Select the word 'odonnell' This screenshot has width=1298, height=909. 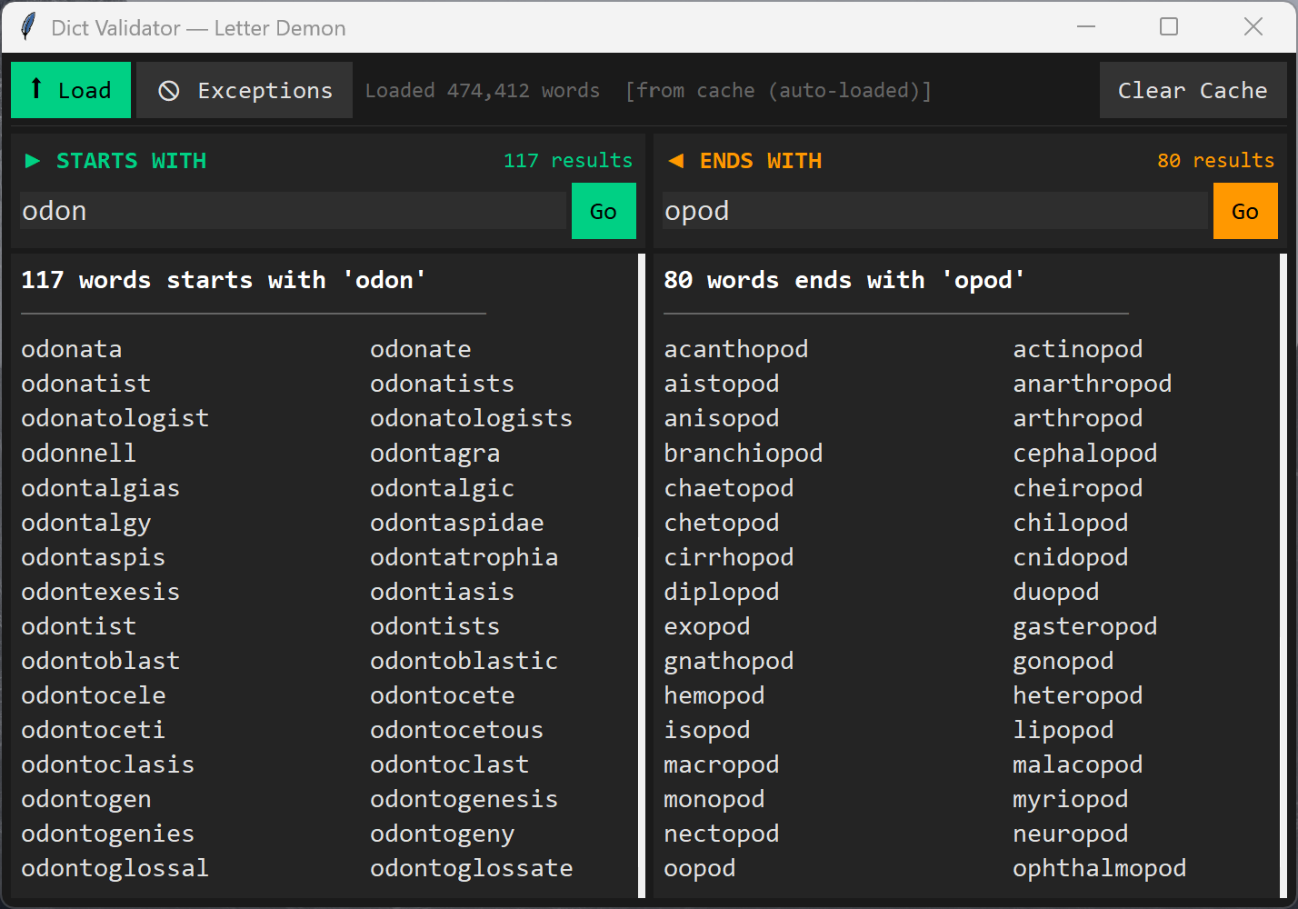(x=79, y=453)
